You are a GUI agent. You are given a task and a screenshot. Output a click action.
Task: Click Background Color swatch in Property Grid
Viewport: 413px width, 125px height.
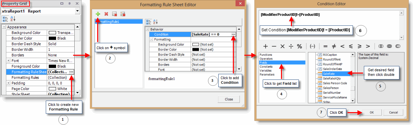(52, 33)
